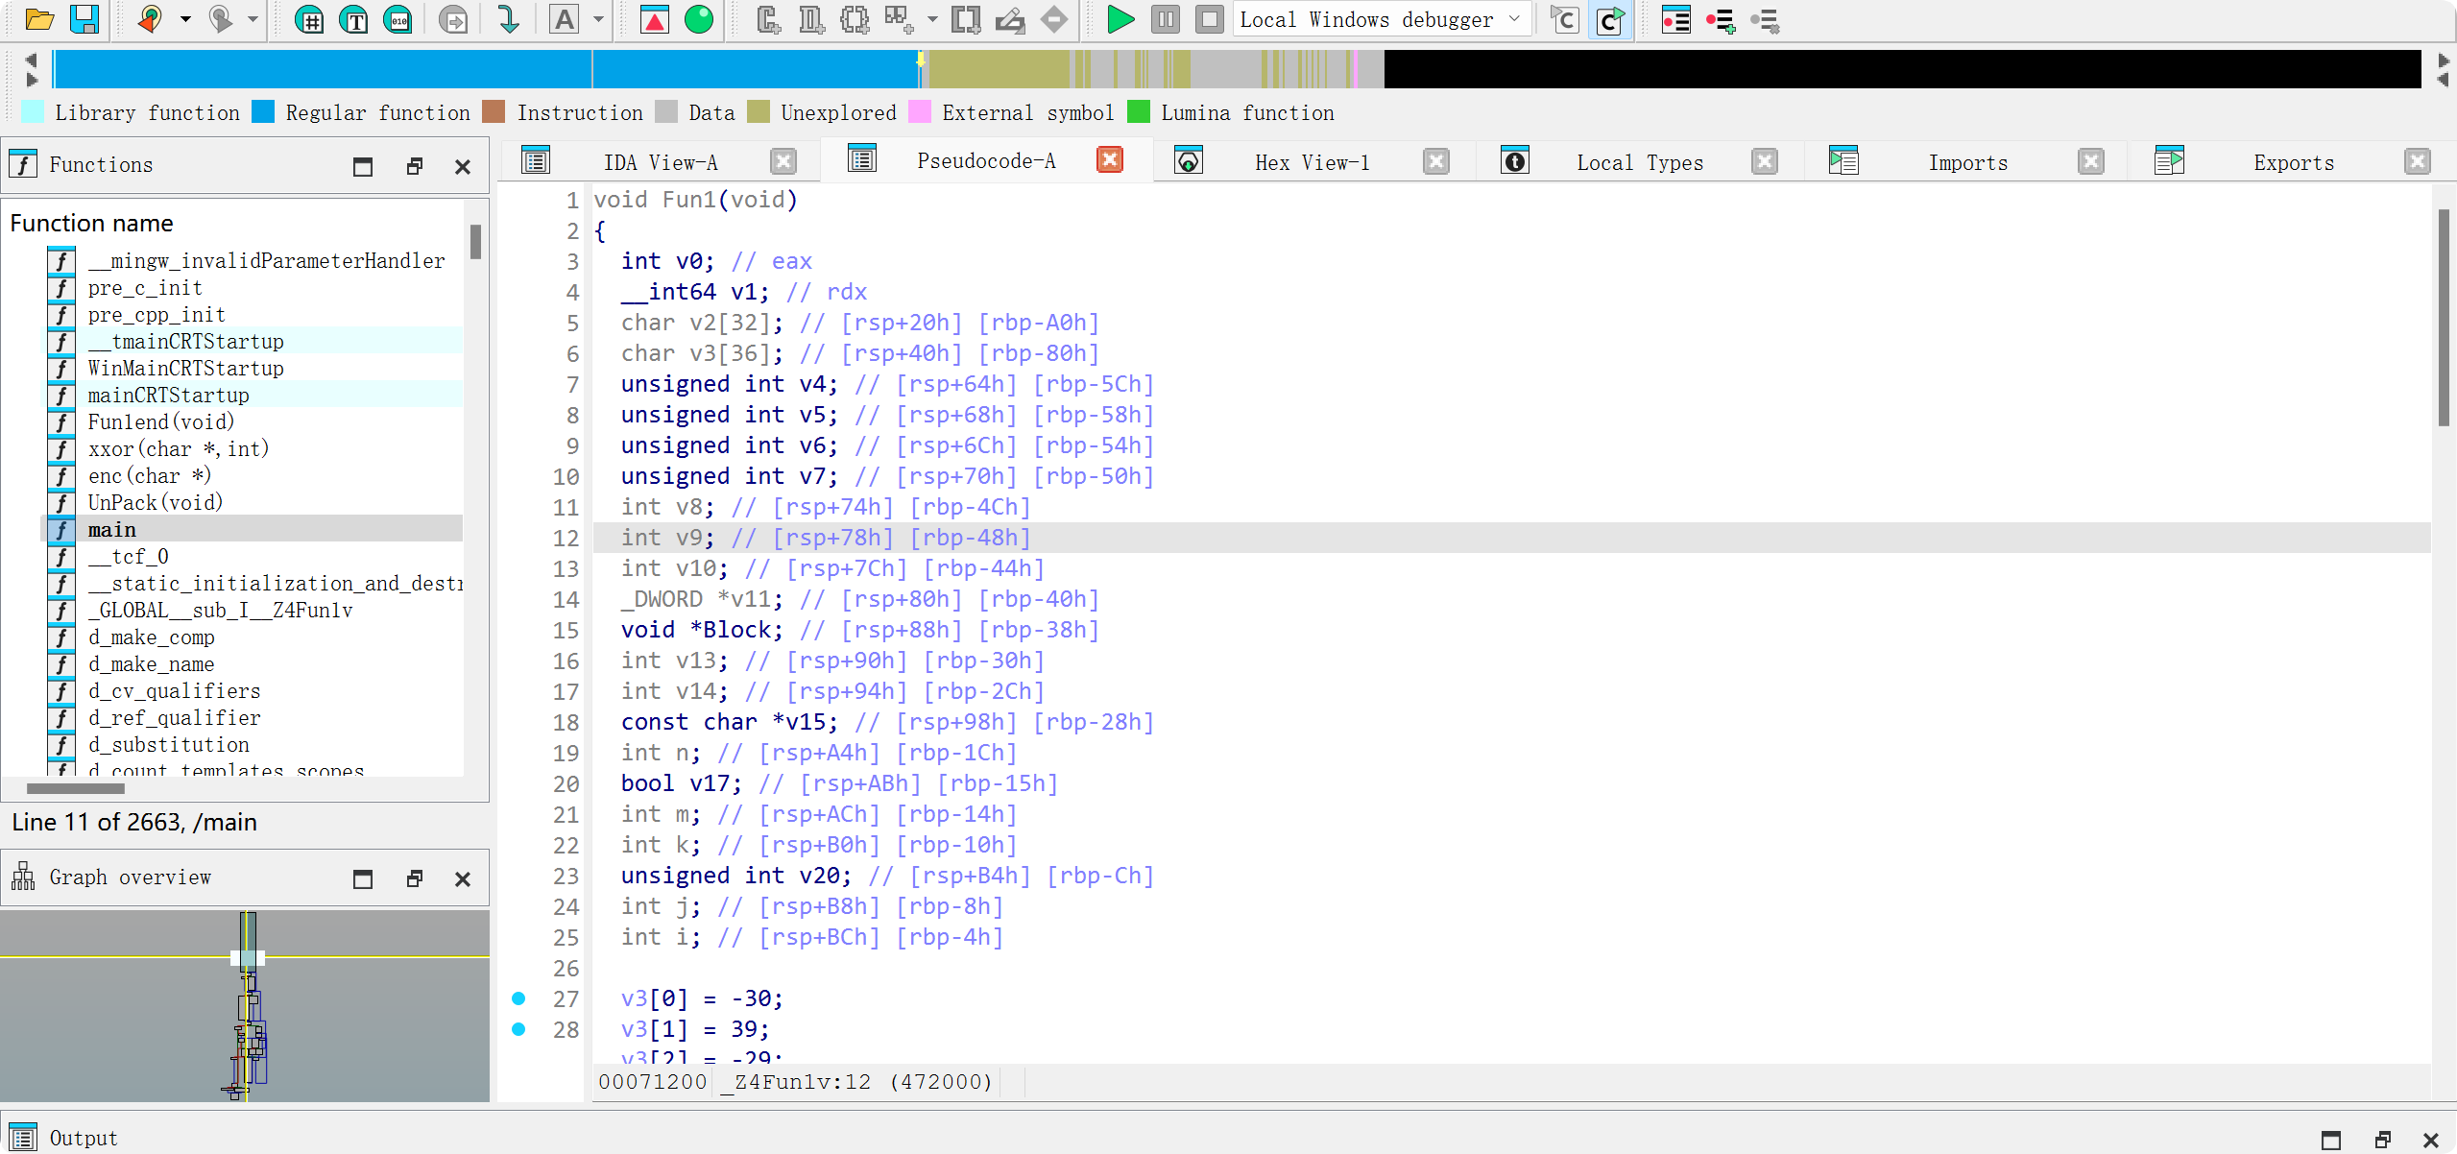Click the binary search 010 icon
Viewport: 2457px width, 1154px height.
397,19
